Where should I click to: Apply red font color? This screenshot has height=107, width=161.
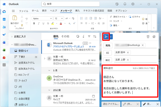pyautogui.click(x=61, y=23)
